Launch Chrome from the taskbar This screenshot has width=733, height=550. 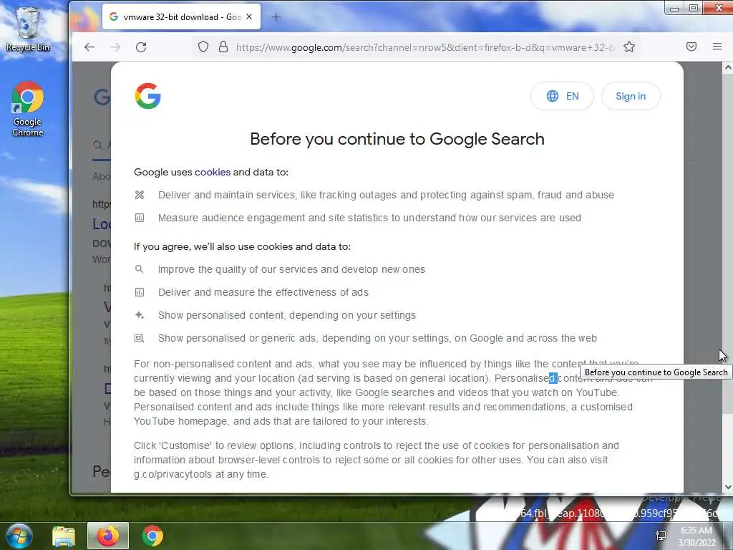pos(152,536)
